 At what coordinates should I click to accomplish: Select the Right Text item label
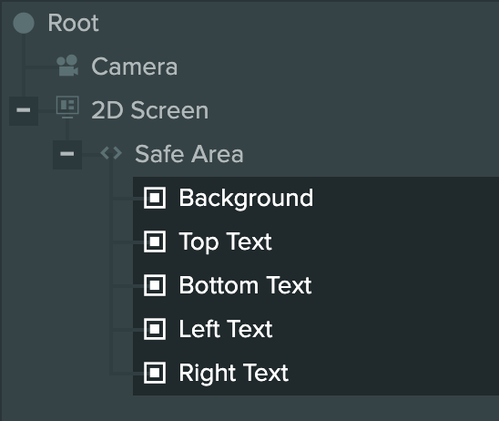(234, 374)
